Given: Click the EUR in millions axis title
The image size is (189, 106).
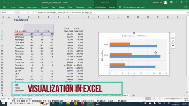Looking at the screenshot, I should [102, 55].
